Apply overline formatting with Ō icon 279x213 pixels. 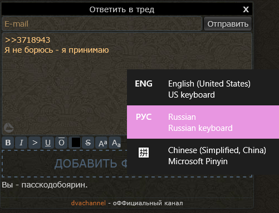tap(61, 143)
